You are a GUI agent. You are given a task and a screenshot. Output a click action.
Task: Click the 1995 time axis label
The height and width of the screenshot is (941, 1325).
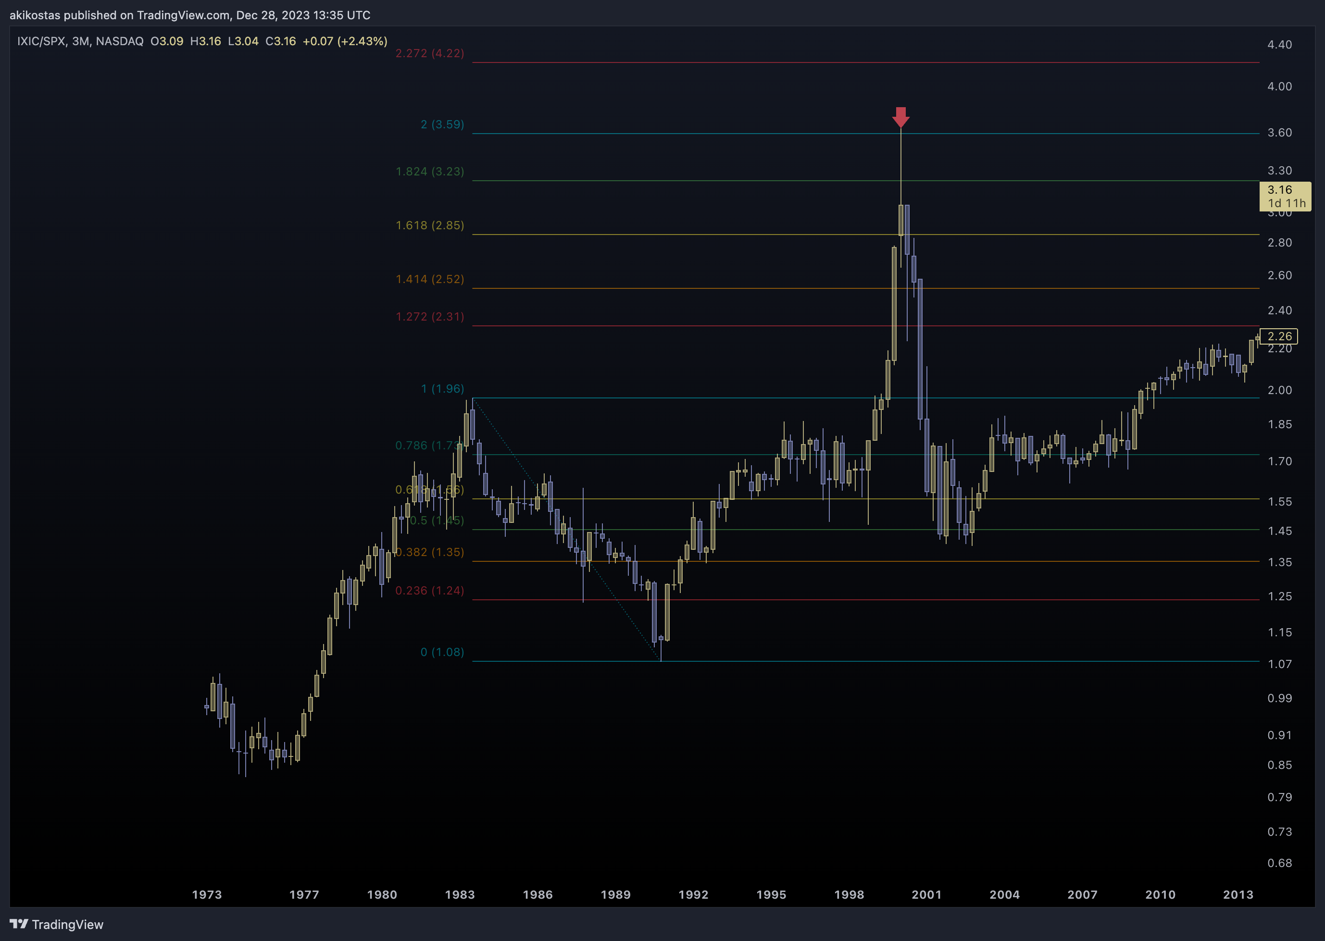pyautogui.click(x=772, y=895)
